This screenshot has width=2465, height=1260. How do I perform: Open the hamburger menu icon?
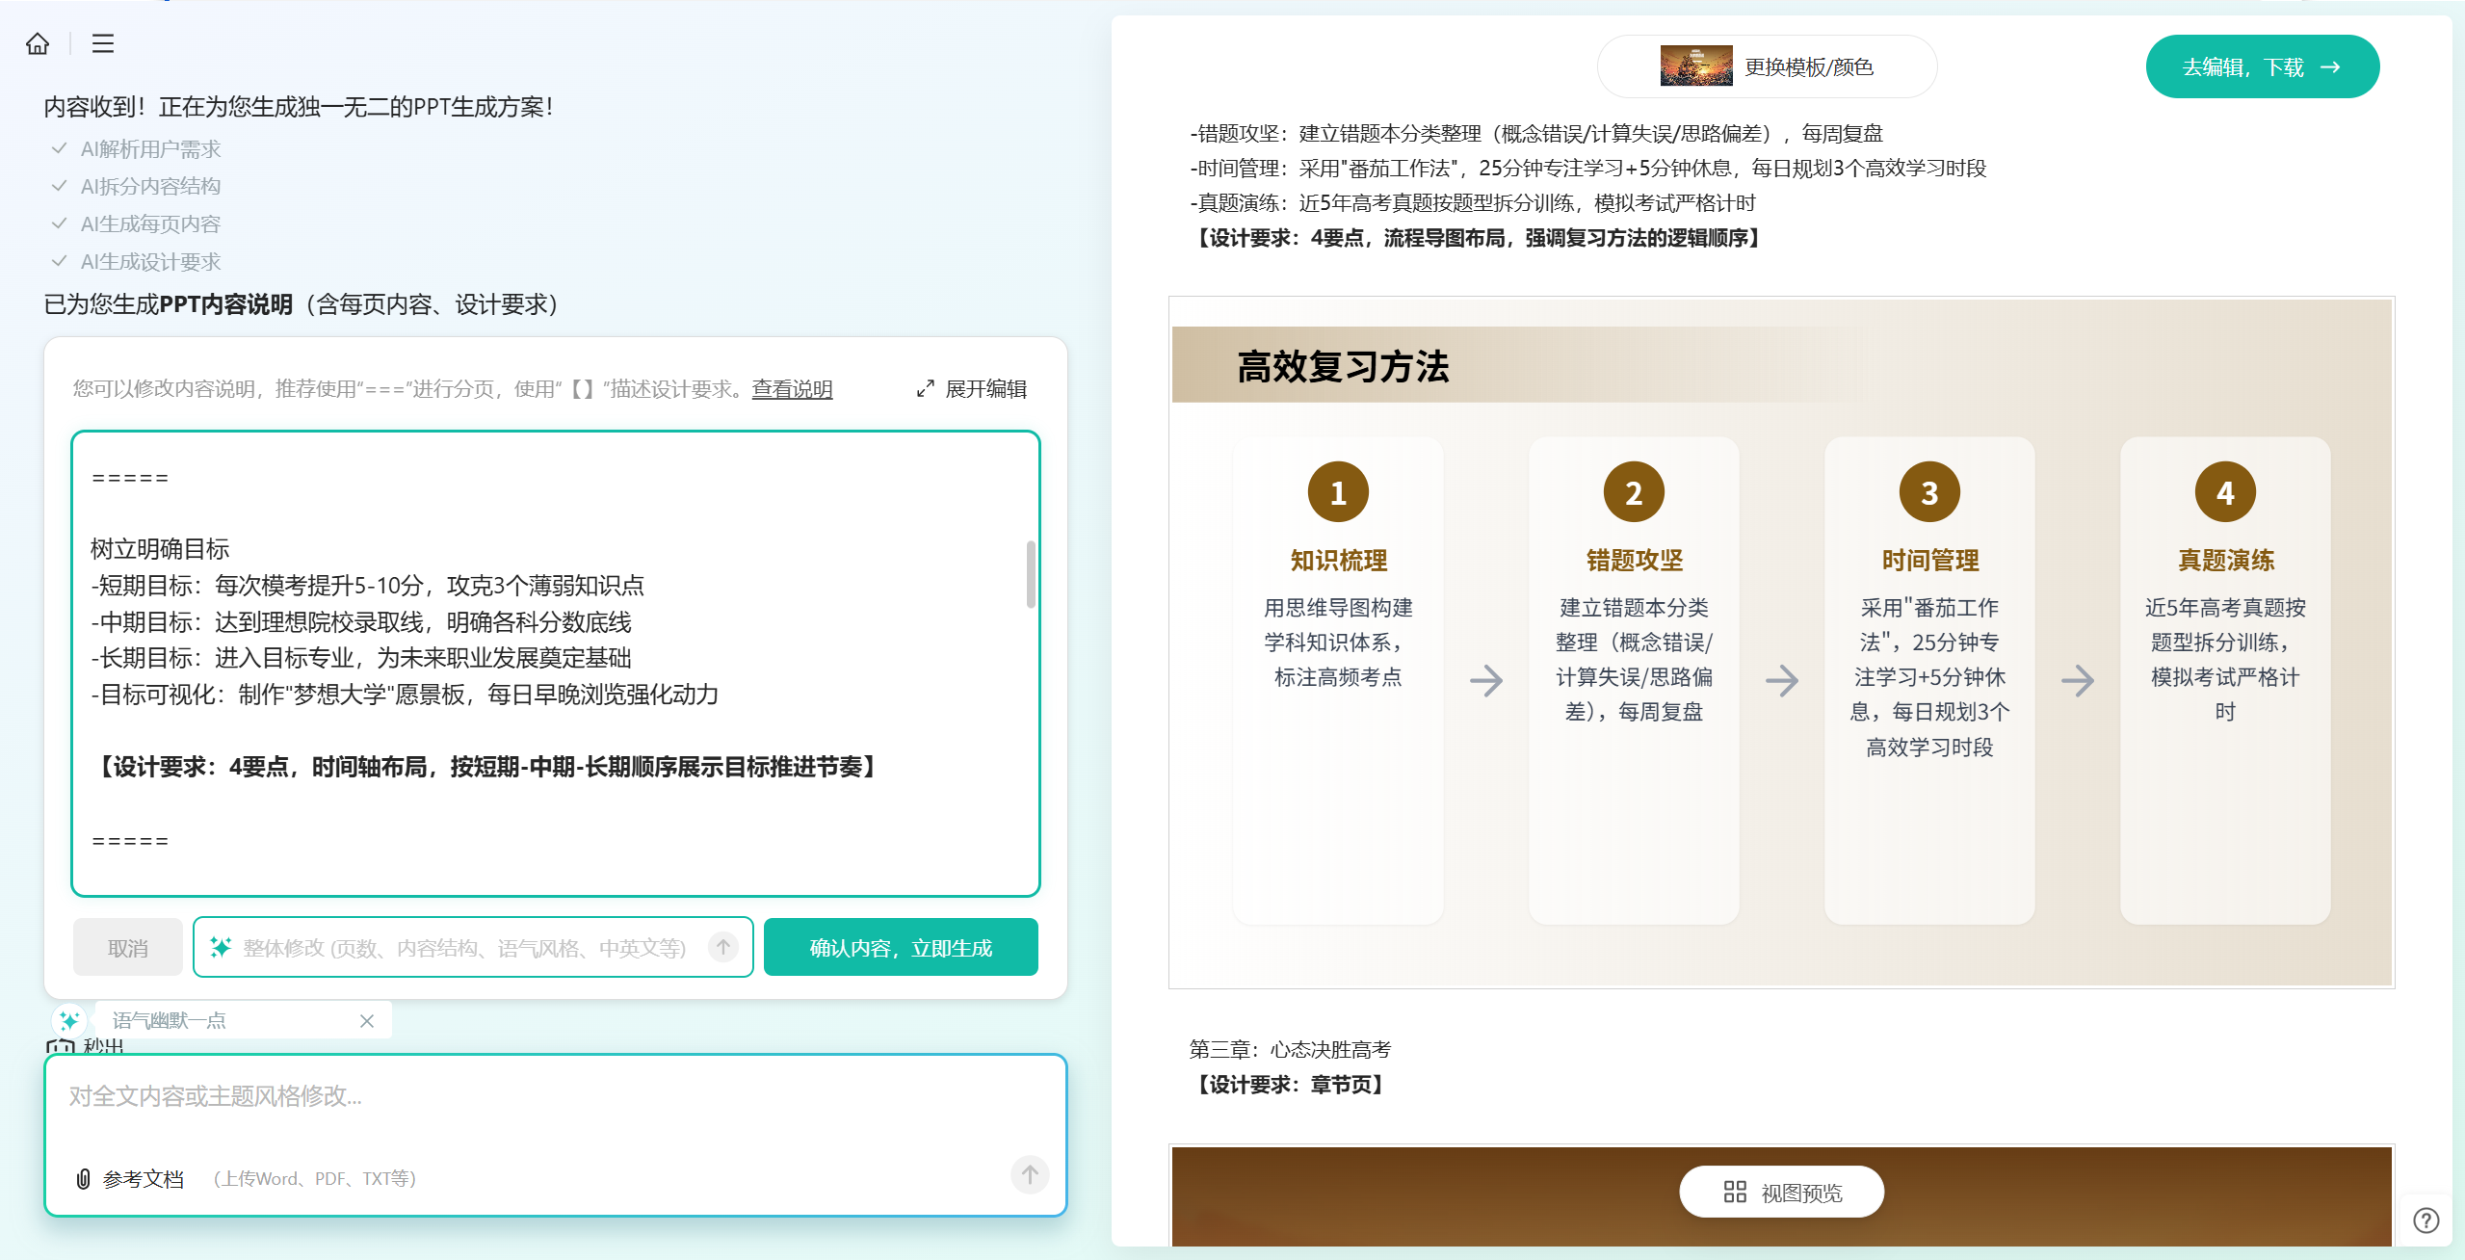pyautogui.click(x=103, y=43)
